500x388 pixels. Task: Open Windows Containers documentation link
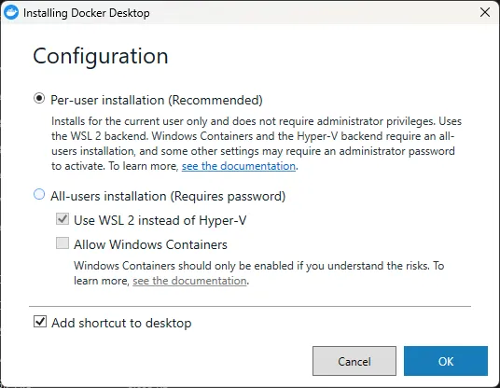click(189, 281)
